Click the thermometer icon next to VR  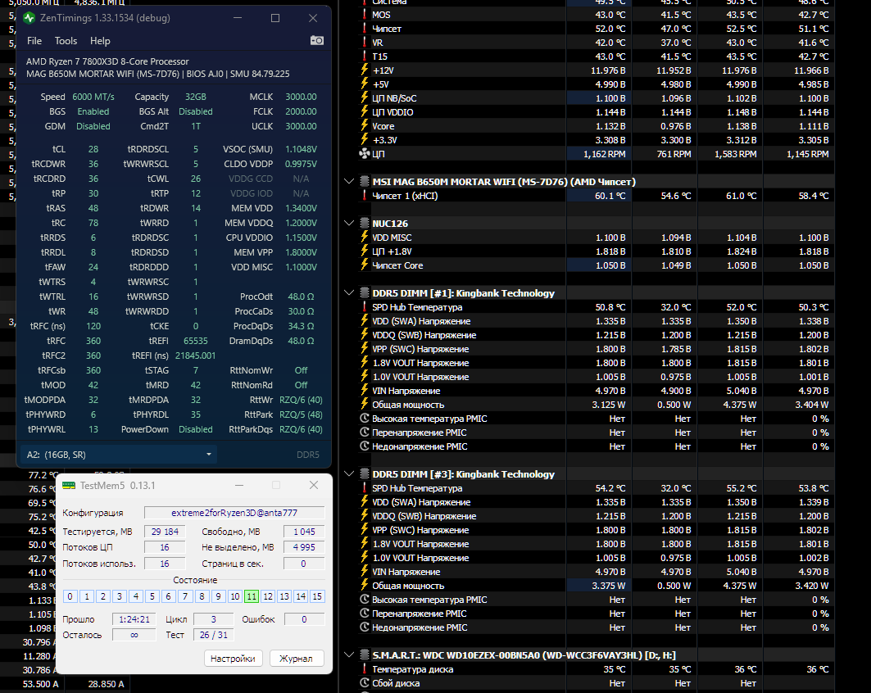click(365, 43)
